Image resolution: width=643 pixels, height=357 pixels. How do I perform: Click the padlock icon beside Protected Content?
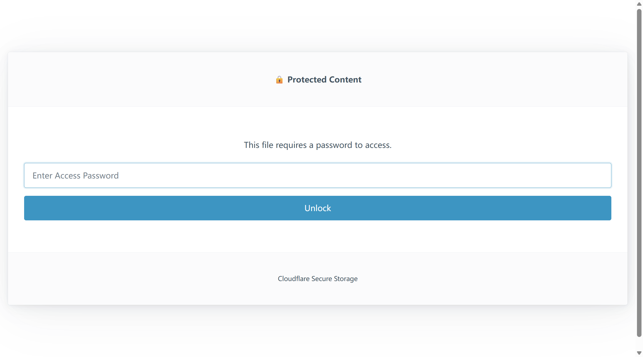(x=279, y=80)
